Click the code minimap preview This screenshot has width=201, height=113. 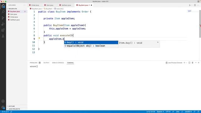click(190, 11)
